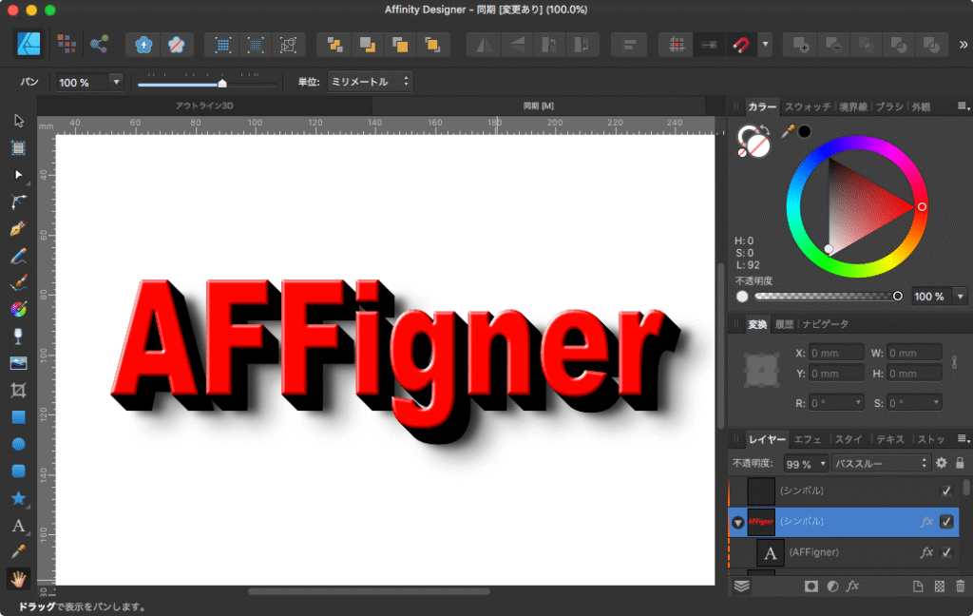Screen dimensions: 973x616
Task: Delete layer using the trash icon
Action: (x=961, y=587)
